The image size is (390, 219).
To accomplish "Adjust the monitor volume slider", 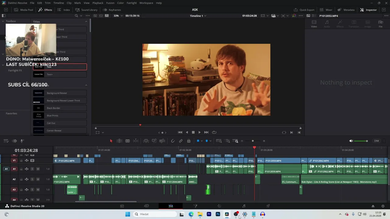I will point(361,141).
